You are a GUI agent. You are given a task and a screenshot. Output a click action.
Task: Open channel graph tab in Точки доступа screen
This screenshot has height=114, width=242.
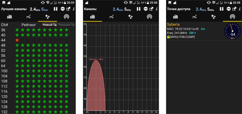(175, 17)
